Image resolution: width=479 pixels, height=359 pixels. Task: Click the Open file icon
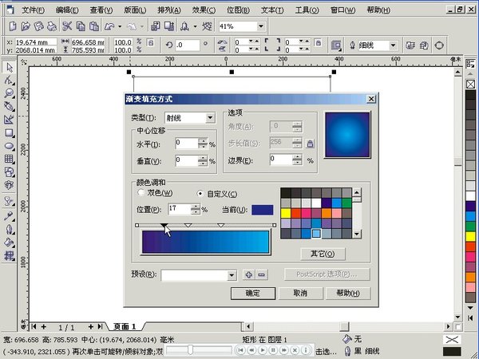[x=26, y=26]
